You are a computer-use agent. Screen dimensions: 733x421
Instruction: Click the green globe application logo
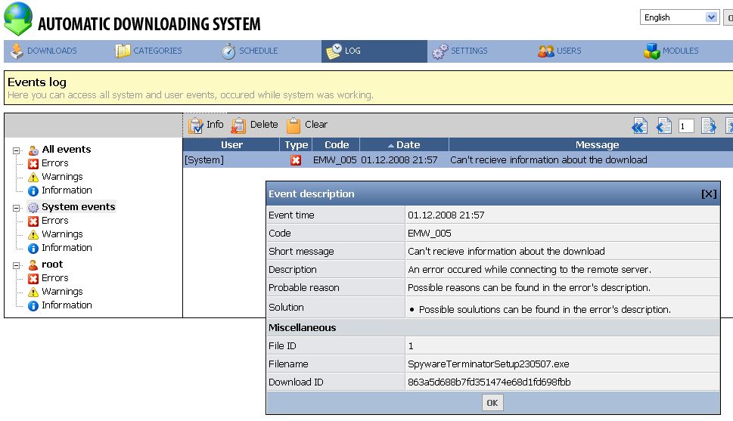[18, 20]
